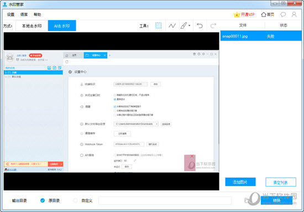Minimize the 水印管家 window
304x212 pixels.
click(275, 3)
